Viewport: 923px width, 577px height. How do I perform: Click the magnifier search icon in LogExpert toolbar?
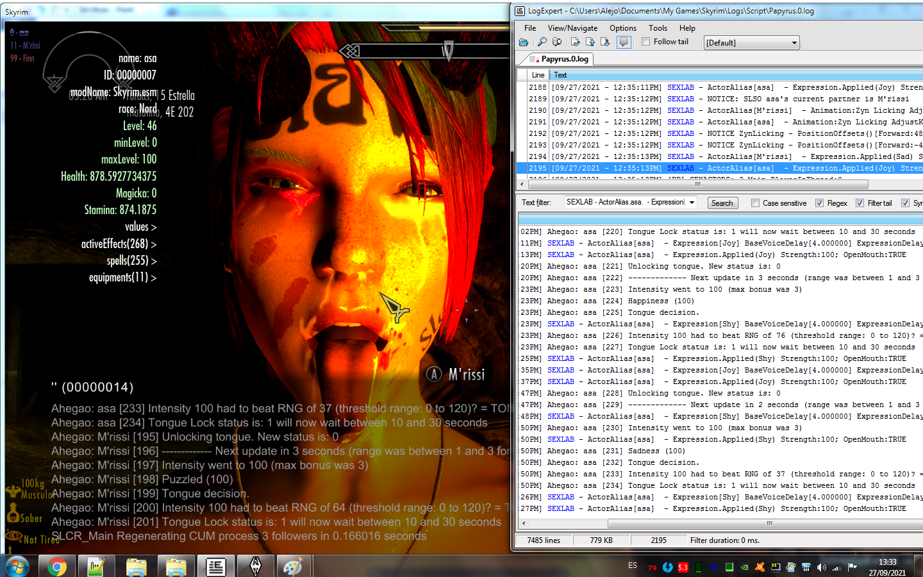(542, 42)
